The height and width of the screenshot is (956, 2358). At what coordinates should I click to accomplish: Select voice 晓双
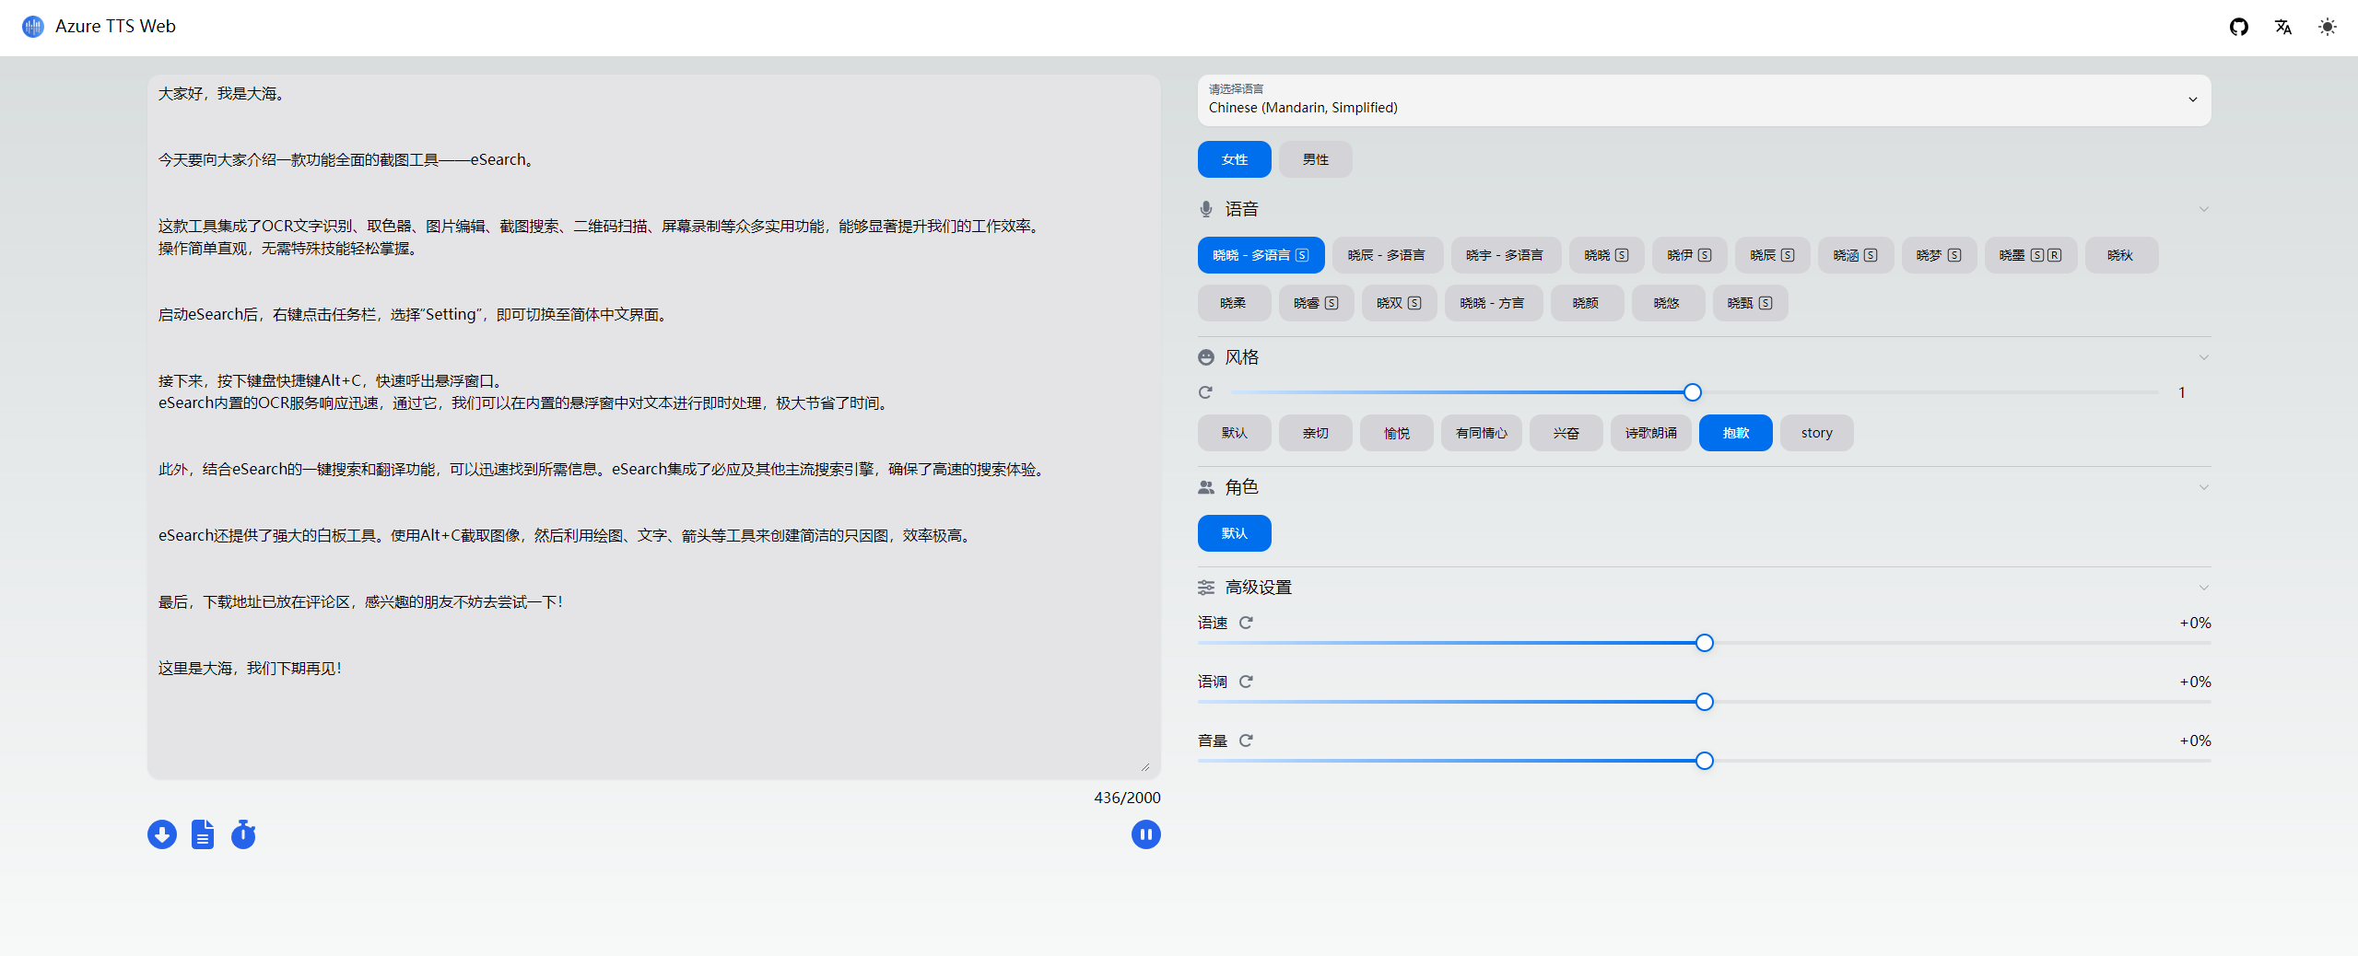pos(1399,303)
